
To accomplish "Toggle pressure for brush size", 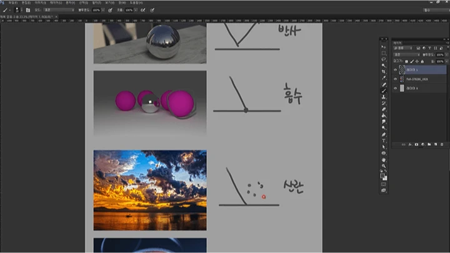I will pos(152,10).
